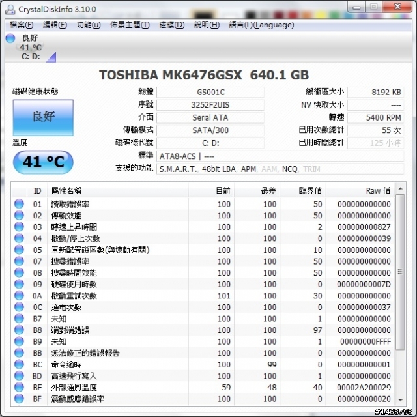Click status orb for 07 搜尋錯誤率
The image size is (417, 417).
coord(19,261)
